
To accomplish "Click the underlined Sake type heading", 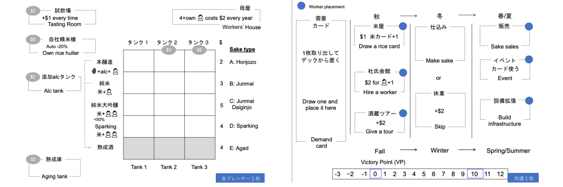I will 242,49.
